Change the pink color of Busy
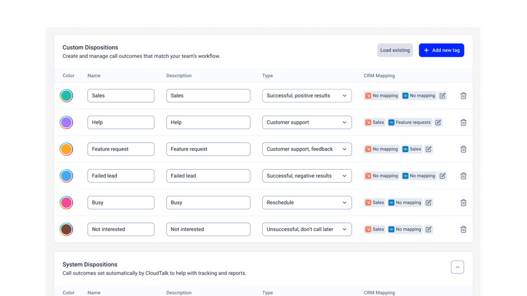The width and height of the screenshot is (527, 296). point(67,202)
